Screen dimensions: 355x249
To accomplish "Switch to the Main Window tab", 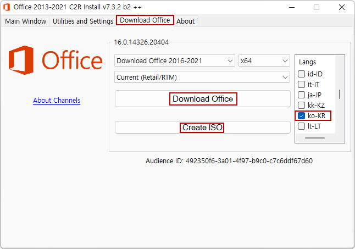I will click(26, 21).
